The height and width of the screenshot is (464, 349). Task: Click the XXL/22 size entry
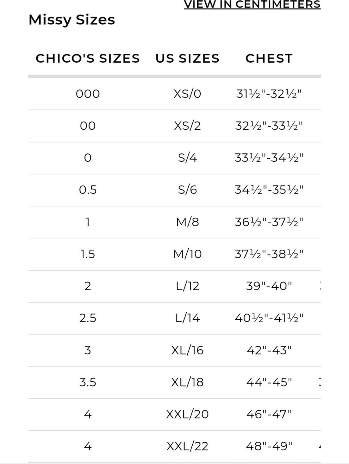click(x=187, y=446)
